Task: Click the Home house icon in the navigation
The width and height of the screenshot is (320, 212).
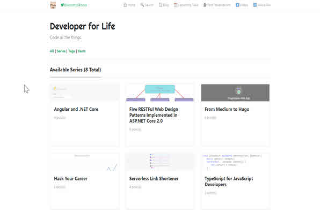Action: point(125,5)
